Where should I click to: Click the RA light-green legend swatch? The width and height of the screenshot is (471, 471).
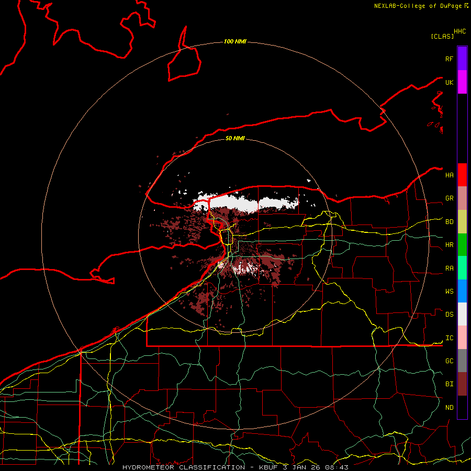click(x=462, y=268)
